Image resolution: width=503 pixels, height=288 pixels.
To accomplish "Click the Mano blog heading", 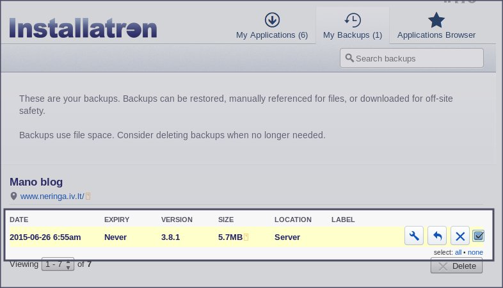I will [36, 182].
